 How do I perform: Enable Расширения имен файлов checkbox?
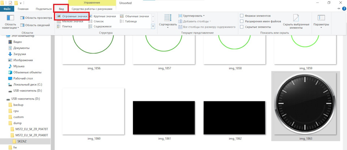[x=242, y=21]
